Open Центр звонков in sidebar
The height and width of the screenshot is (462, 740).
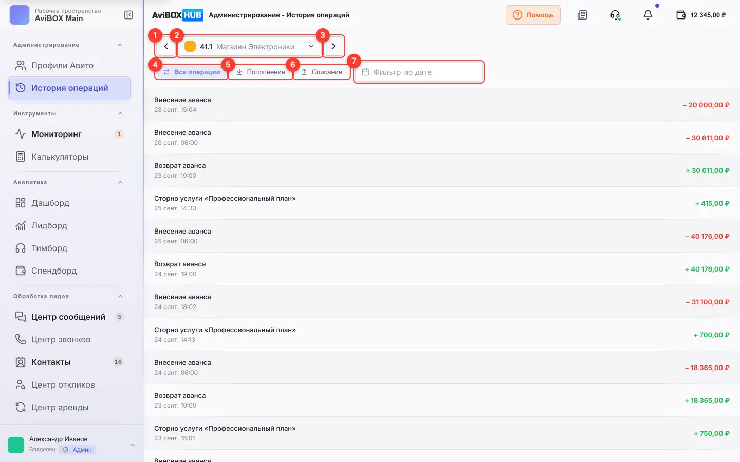click(x=69, y=339)
